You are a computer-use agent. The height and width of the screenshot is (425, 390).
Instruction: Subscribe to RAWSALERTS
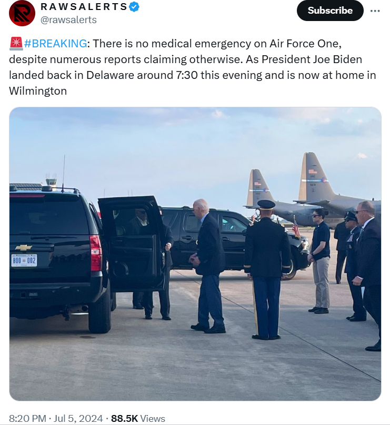[330, 11]
